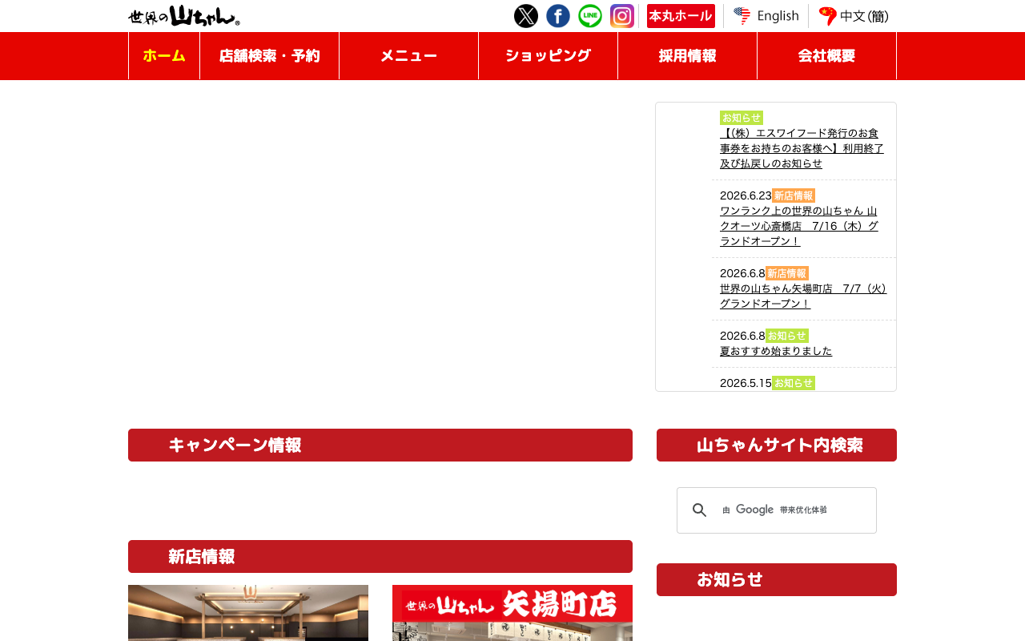Go to the ショッピング menu
This screenshot has height=641, width=1025.
tap(548, 56)
